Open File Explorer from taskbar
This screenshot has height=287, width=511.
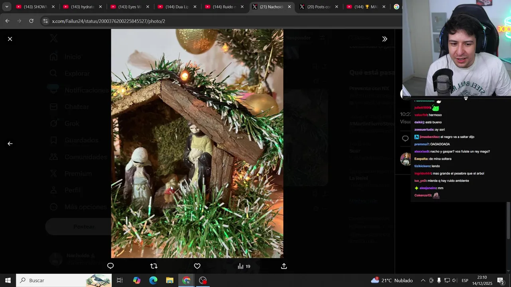coord(170,280)
